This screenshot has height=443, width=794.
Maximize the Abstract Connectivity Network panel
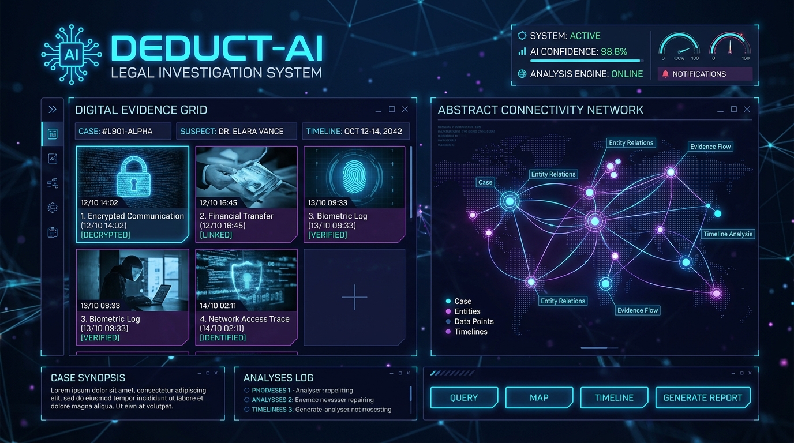[x=734, y=109]
